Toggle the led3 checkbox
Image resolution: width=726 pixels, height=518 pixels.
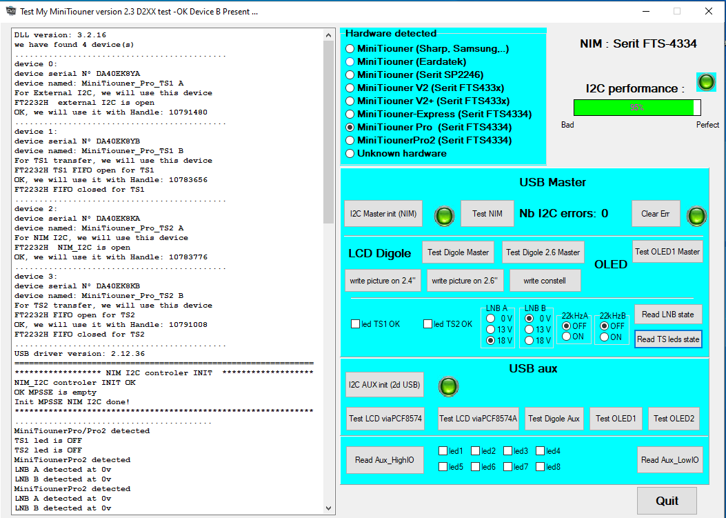(x=508, y=451)
